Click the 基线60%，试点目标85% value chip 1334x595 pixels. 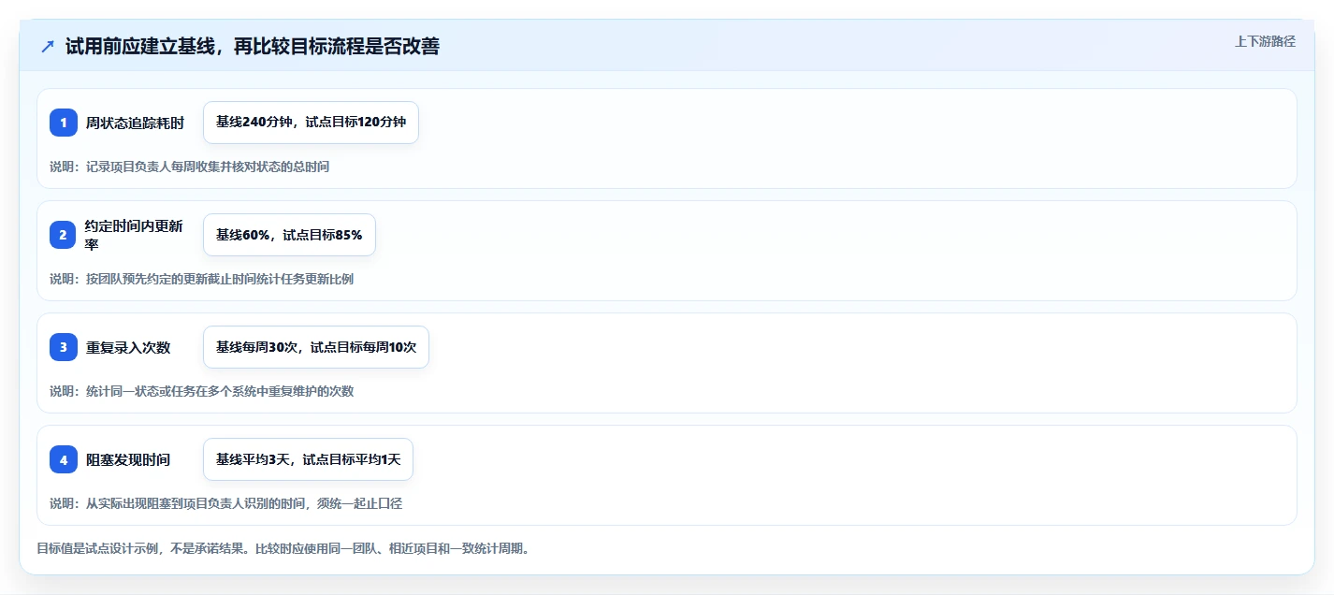pos(289,235)
